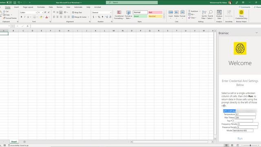Screen dimensions: 261x147
Task: Open the font name dropdown
Action: click(x=36, y=13)
